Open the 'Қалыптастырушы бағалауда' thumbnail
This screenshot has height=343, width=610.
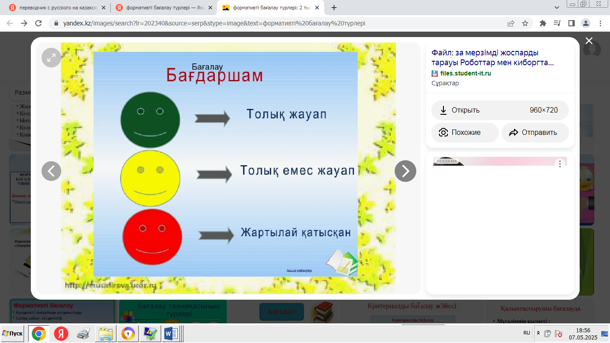540,311
